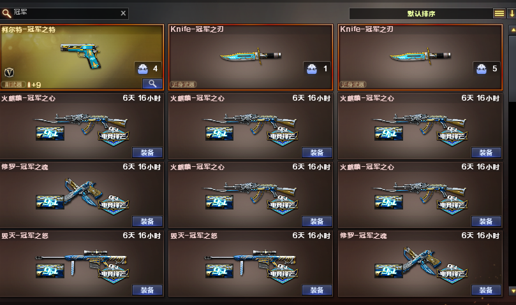
Task: Click the blue magnifier button on 柯尔特-冠军之特
Action: point(152,83)
